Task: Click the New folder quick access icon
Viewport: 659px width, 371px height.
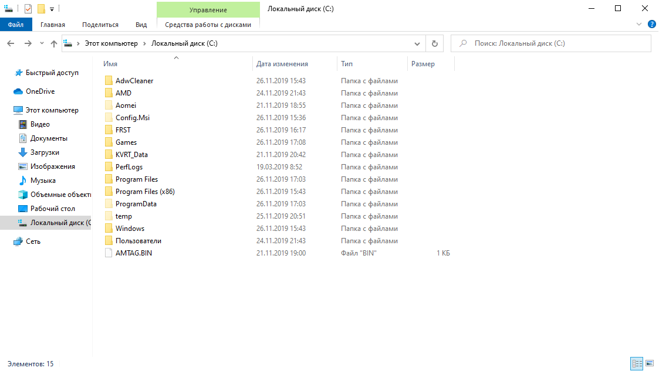Action: (40, 8)
